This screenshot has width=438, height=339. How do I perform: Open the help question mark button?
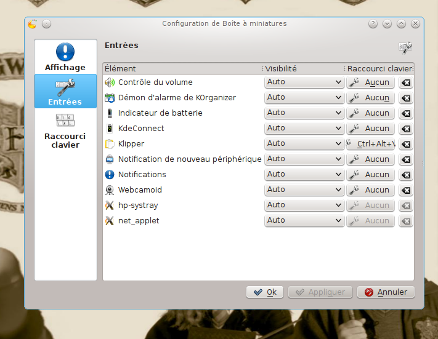pos(373,24)
